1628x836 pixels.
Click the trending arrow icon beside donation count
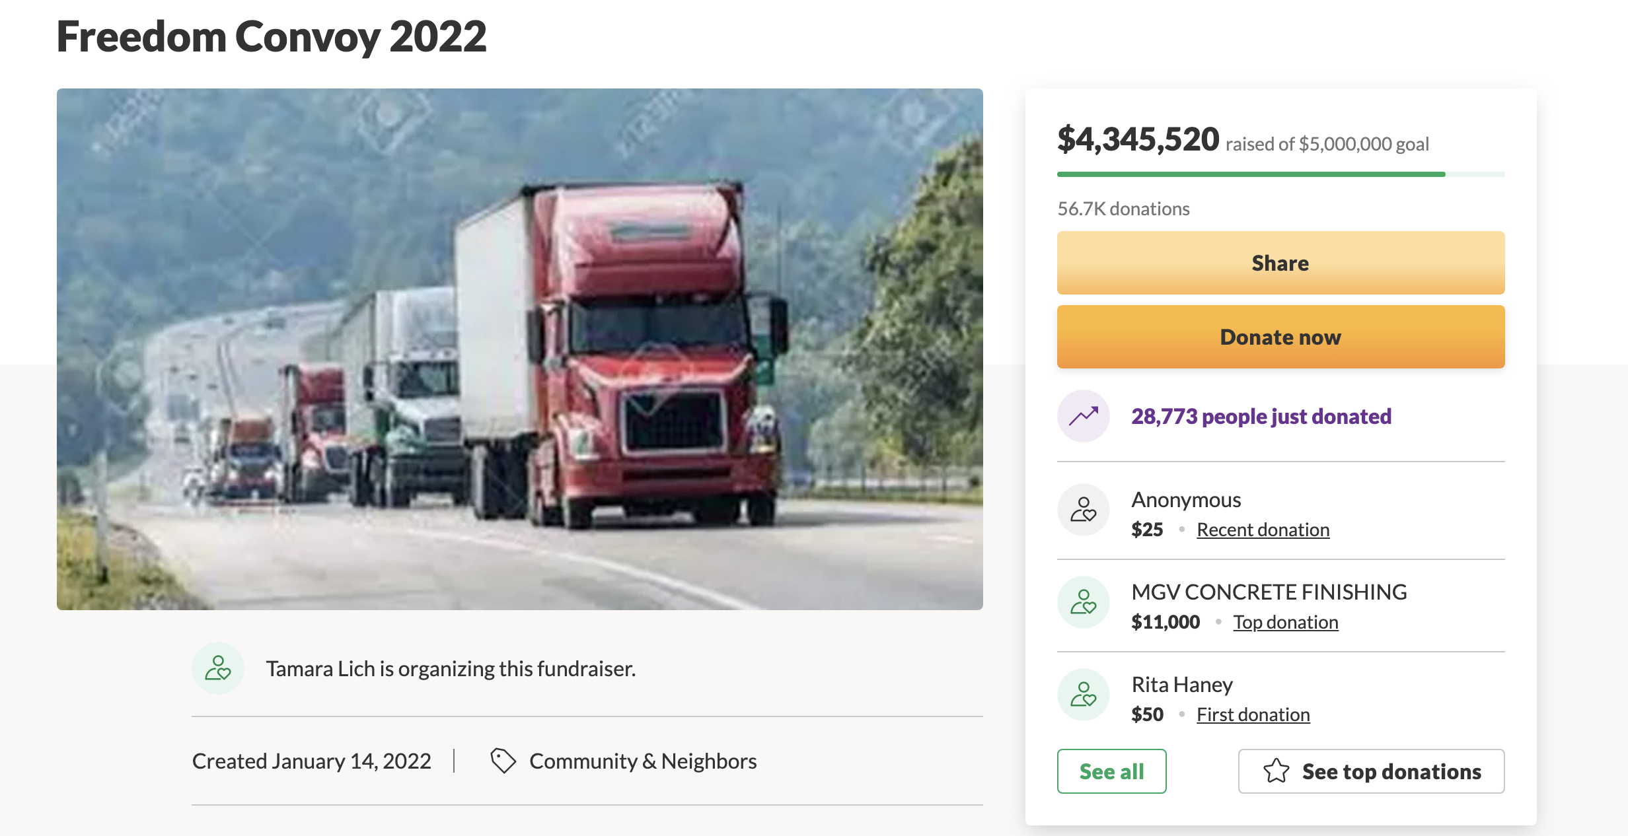click(1084, 416)
